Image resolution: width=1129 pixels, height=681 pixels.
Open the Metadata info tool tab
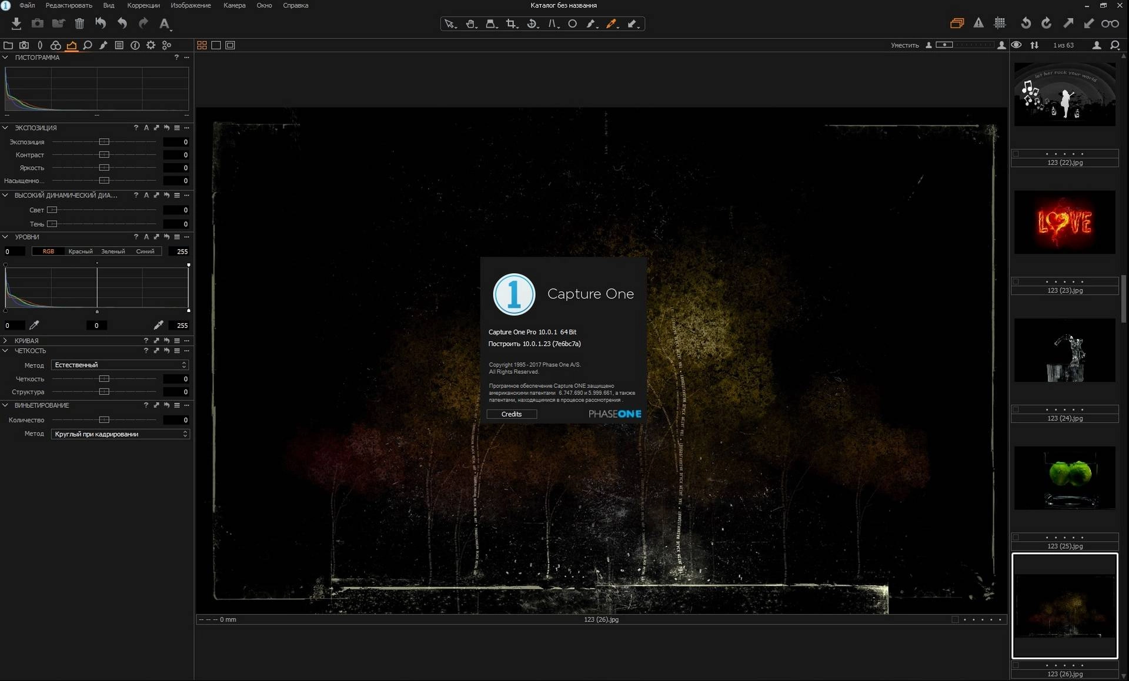[135, 45]
